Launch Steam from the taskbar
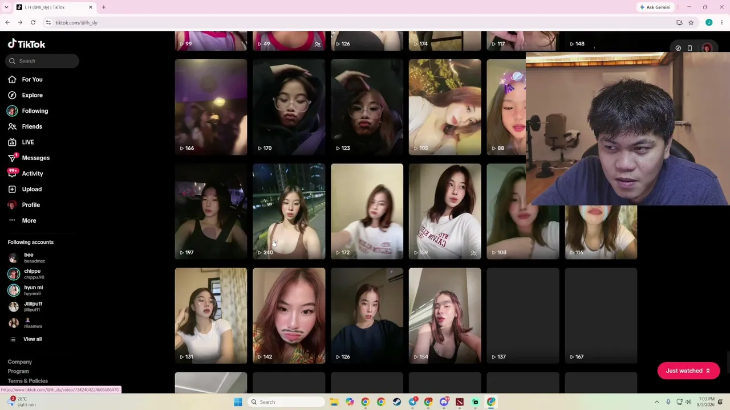Image resolution: width=730 pixels, height=410 pixels. [397, 402]
